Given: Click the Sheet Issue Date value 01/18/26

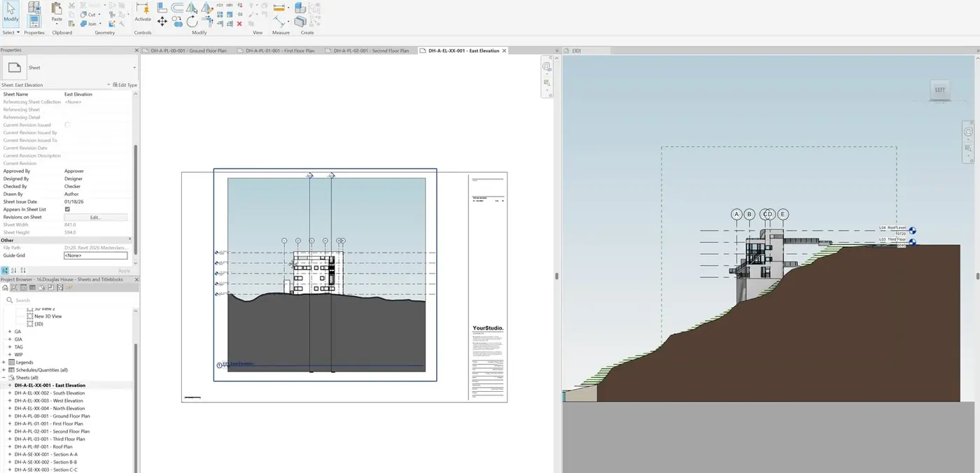Looking at the screenshot, I should pyautogui.click(x=74, y=202).
